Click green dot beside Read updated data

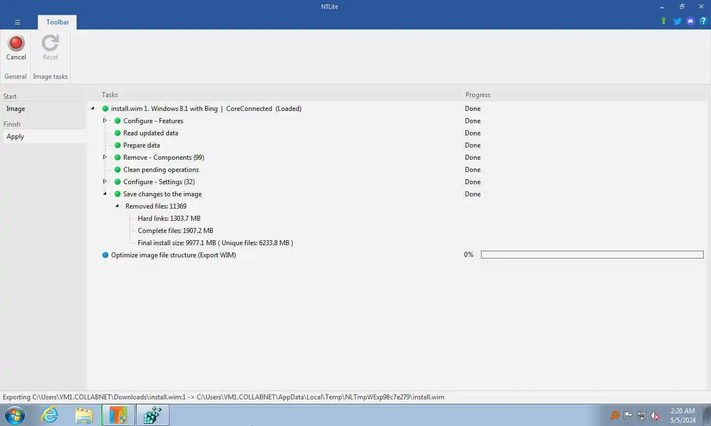(118, 133)
